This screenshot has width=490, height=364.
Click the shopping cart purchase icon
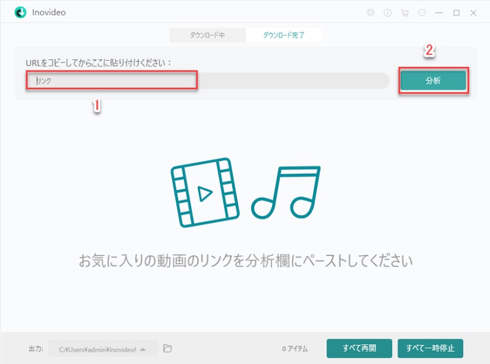click(x=405, y=13)
